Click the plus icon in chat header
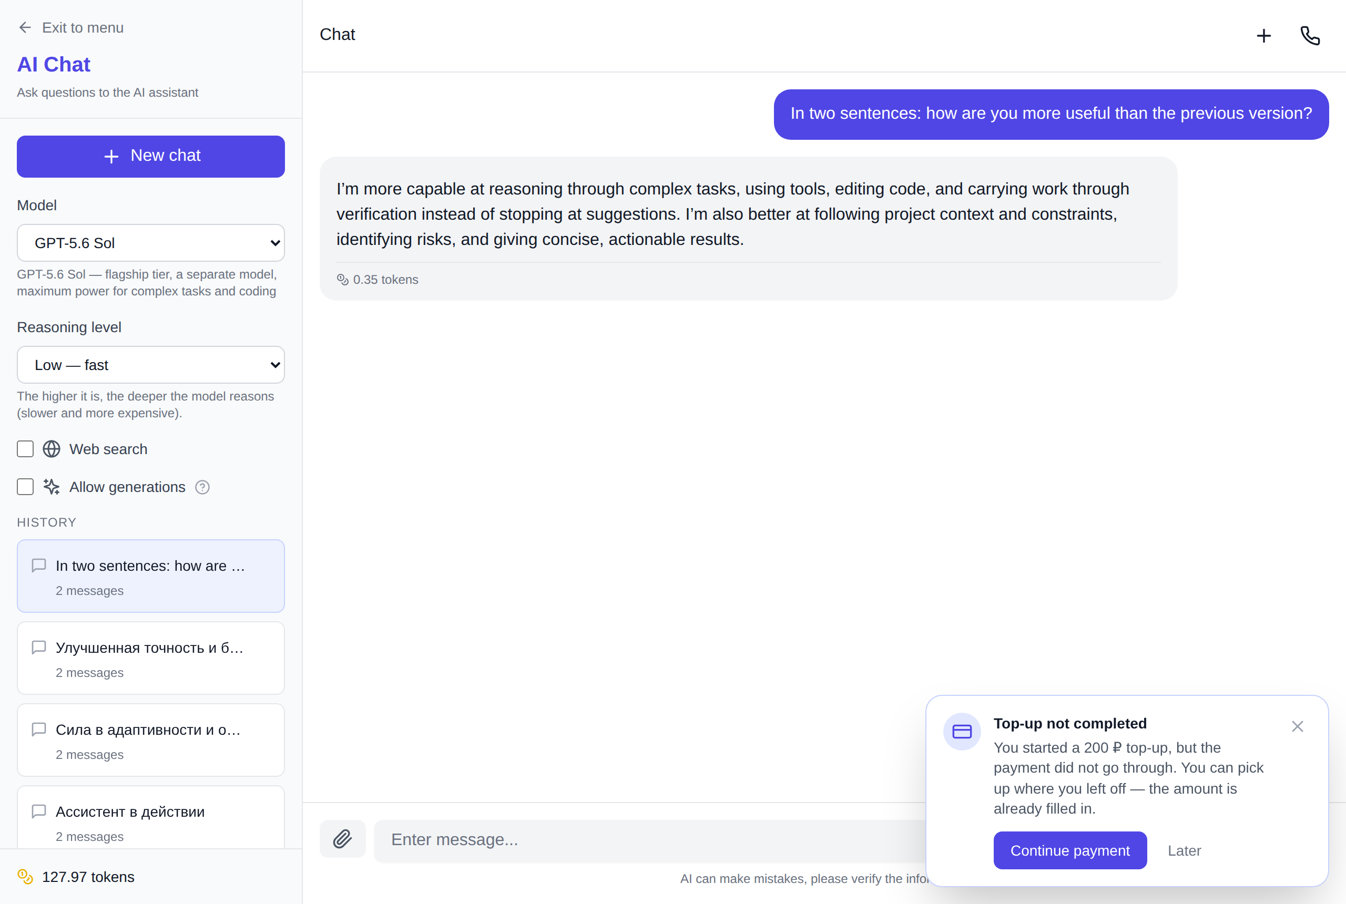Image resolution: width=1346 pixels, height=904 pixels. coord(1263,36)
